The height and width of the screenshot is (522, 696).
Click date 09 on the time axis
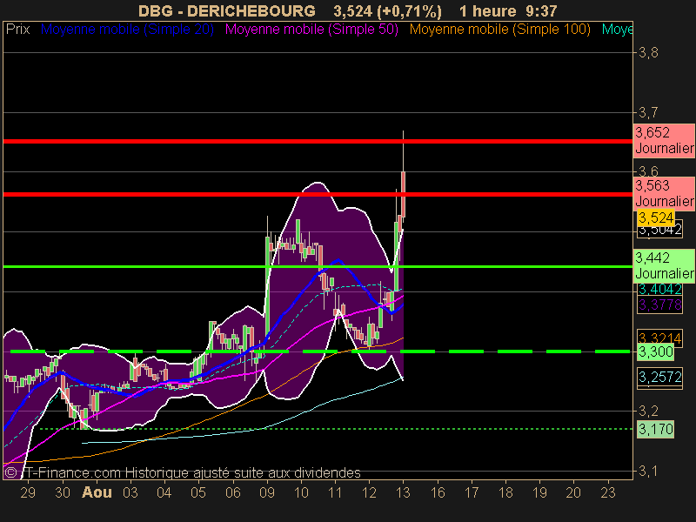(267, 492)
